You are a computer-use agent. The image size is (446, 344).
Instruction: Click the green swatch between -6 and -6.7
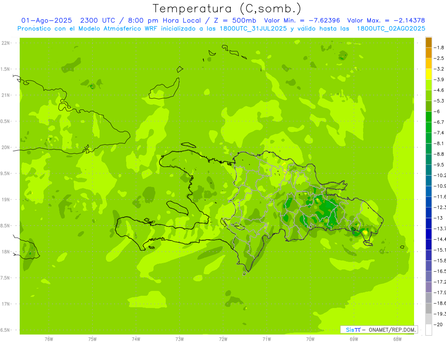tap(429, 117)
